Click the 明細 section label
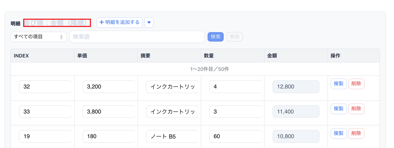This screenshot has width=394, height=148. 16,24
